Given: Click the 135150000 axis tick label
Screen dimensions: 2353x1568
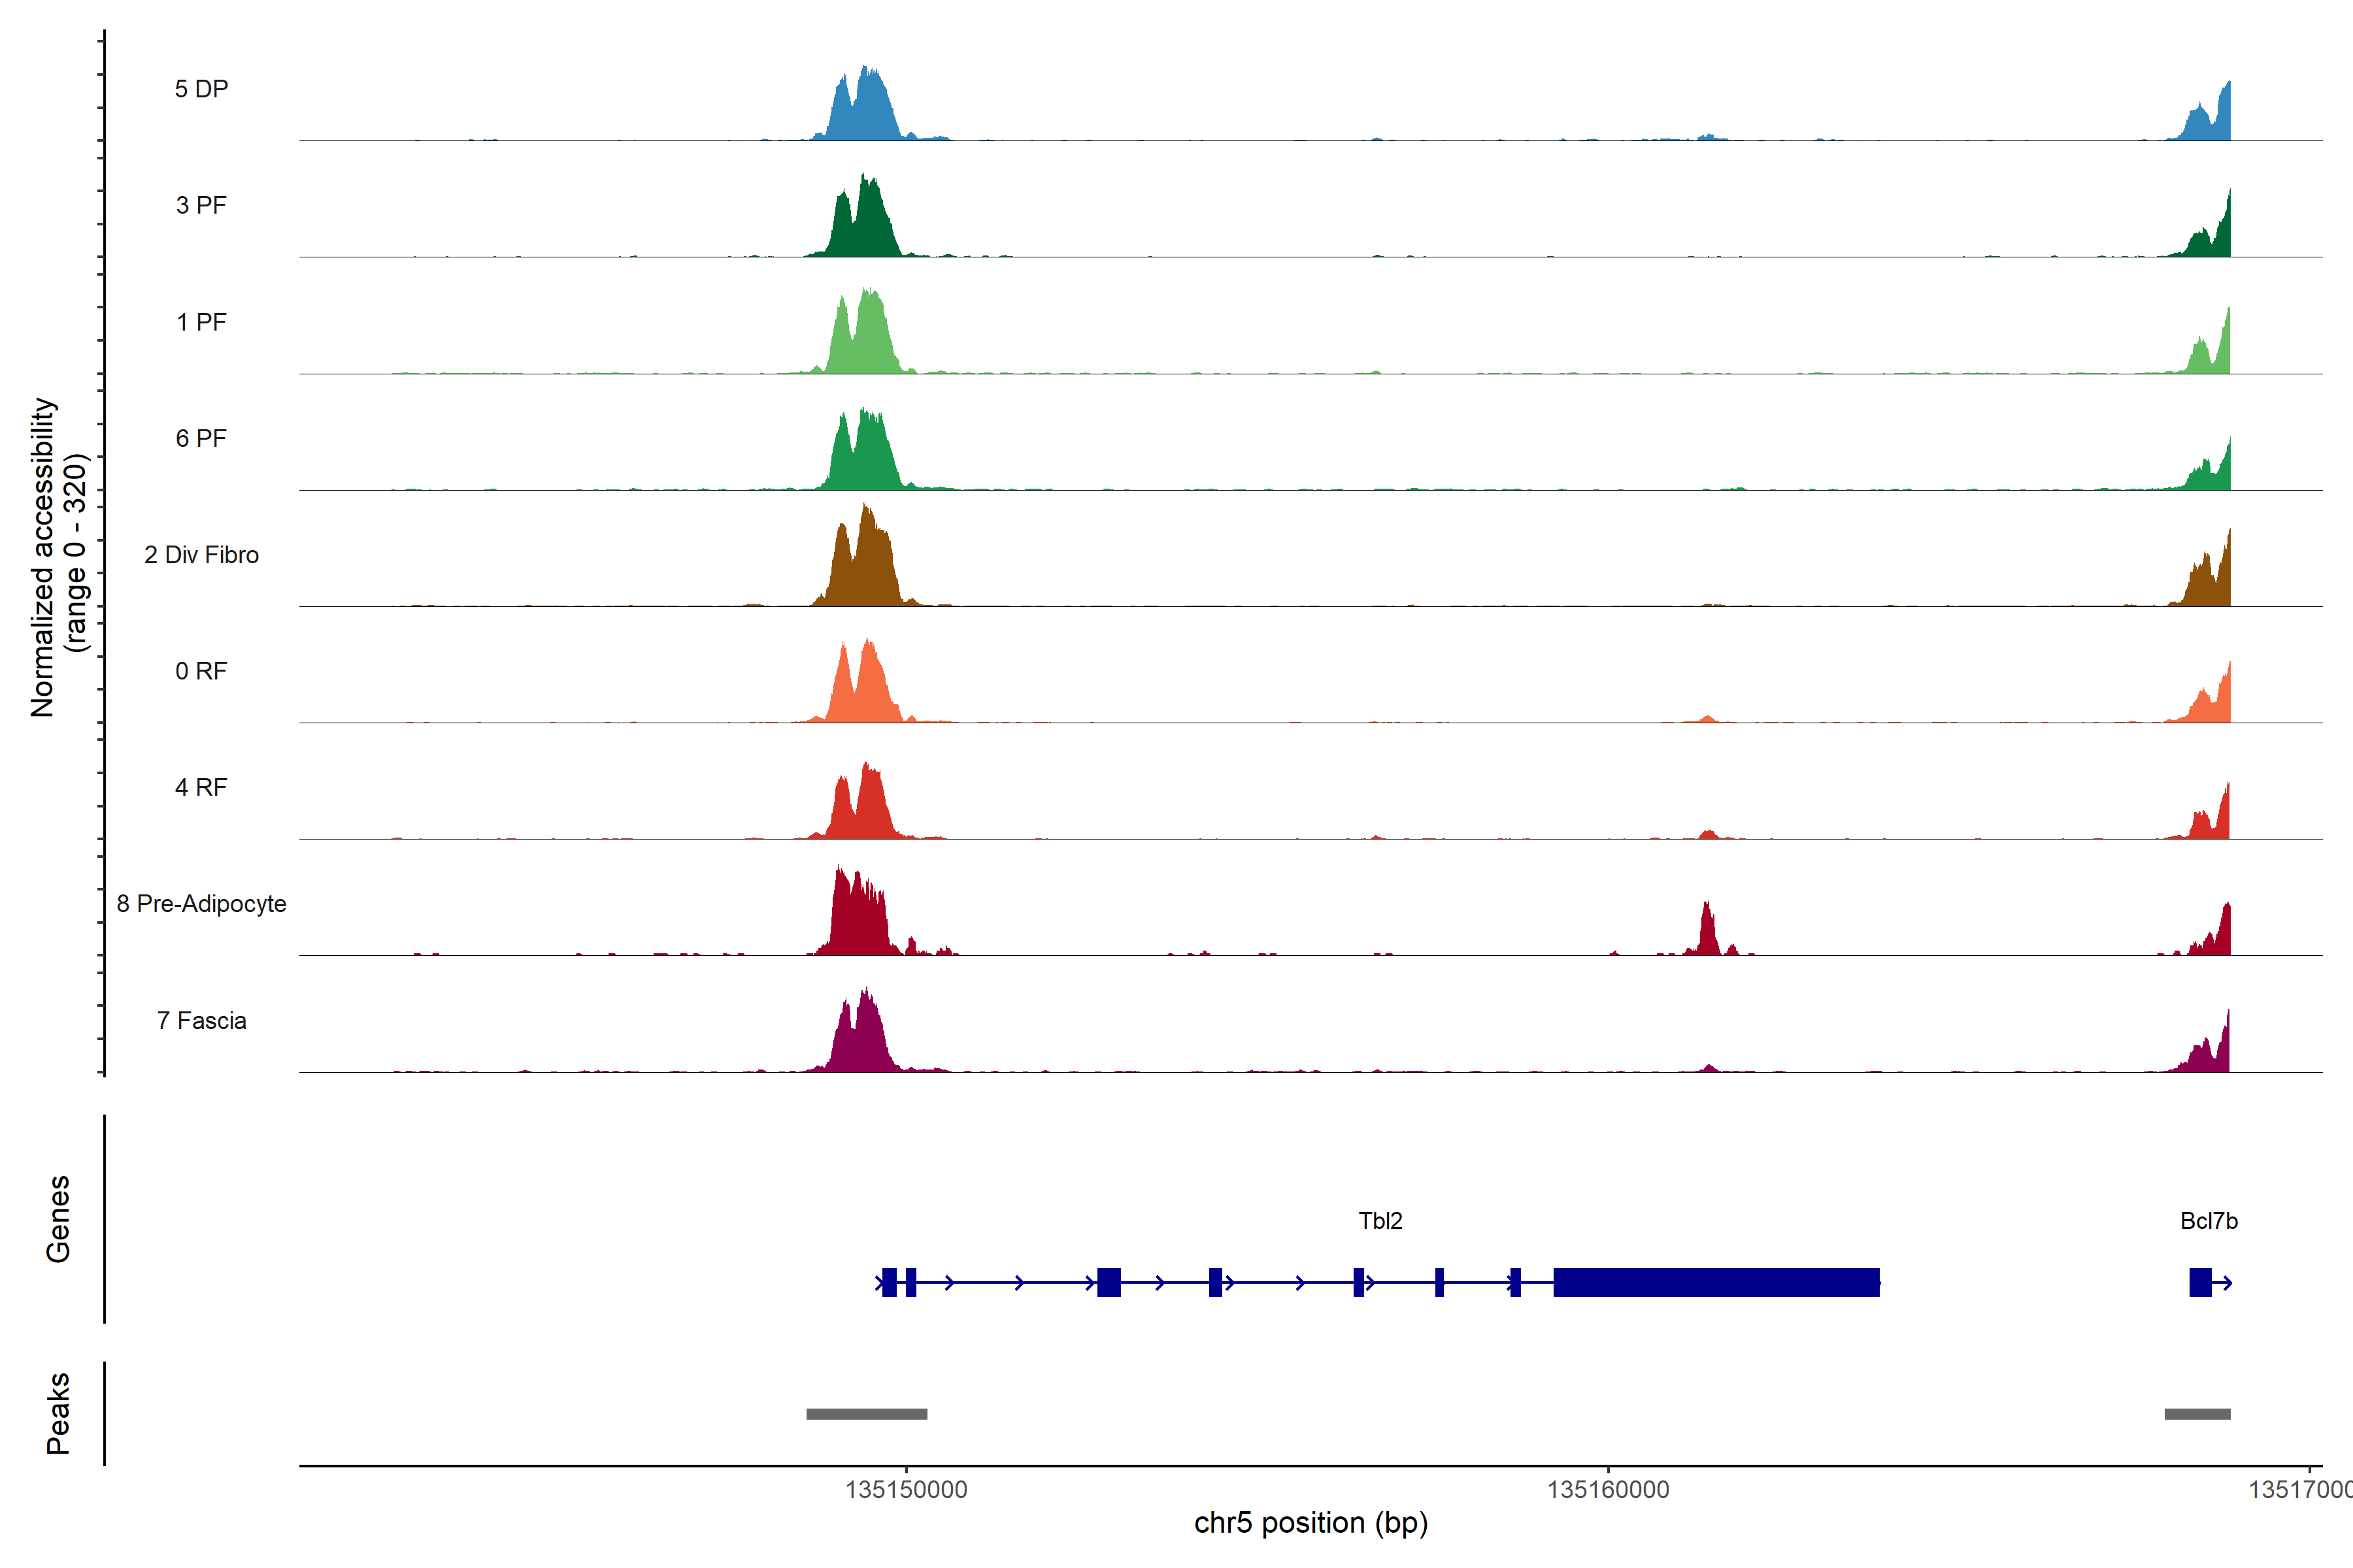Looking at the screenshot, I should pyautogui.click(x=907, y=1489).
